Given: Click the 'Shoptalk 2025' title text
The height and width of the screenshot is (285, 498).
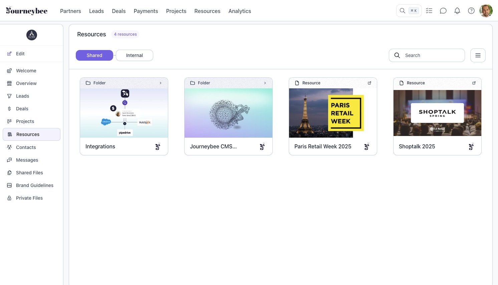Looking at the screenshot, I should [x=417, y=146].
